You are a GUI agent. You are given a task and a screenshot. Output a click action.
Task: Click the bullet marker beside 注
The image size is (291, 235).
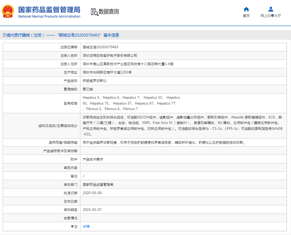point(72,227)
